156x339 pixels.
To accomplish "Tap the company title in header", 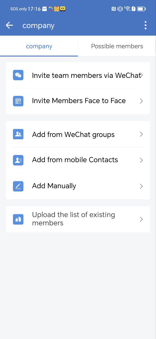I will point(39,26).
